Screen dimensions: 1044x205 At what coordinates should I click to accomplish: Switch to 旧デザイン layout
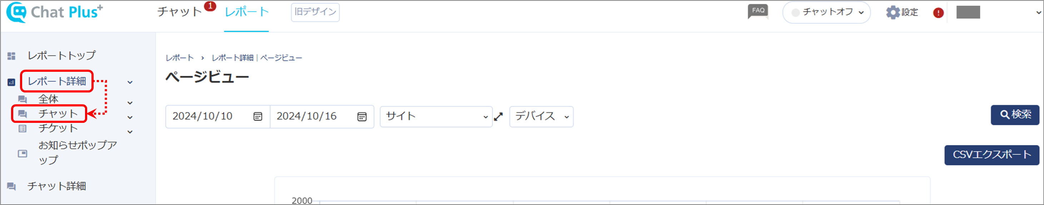pyautogui.click(x=315, y=12)
